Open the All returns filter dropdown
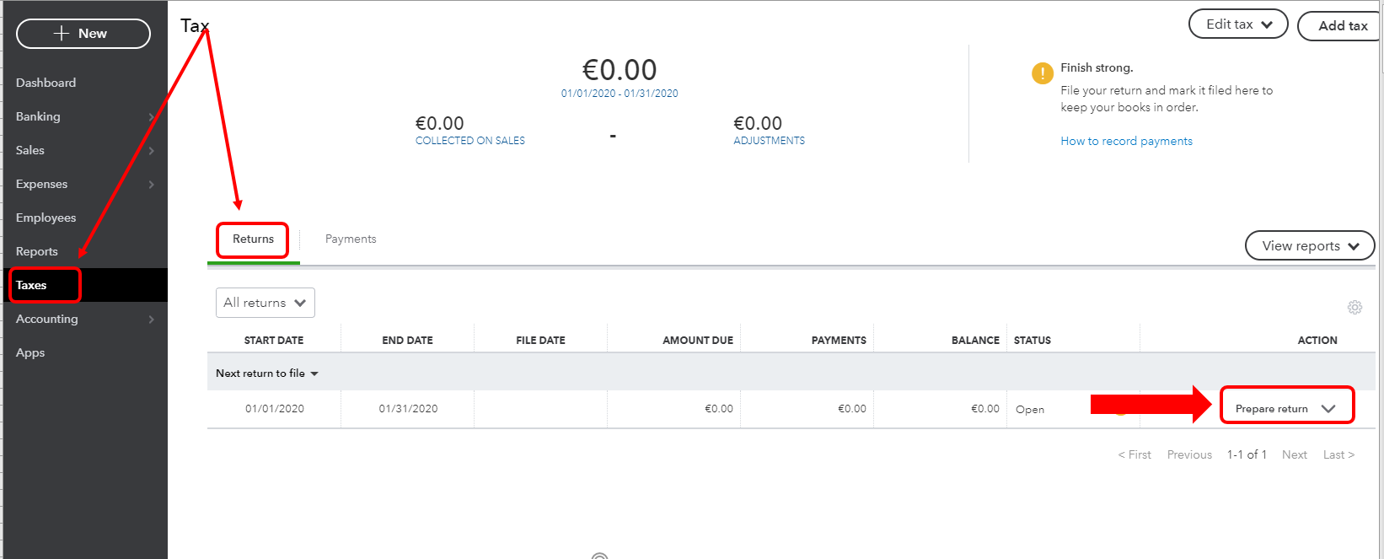1384x559 pixels. [265, 302]
